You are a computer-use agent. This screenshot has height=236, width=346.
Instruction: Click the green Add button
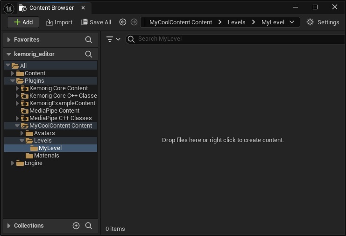pos(23,22)
